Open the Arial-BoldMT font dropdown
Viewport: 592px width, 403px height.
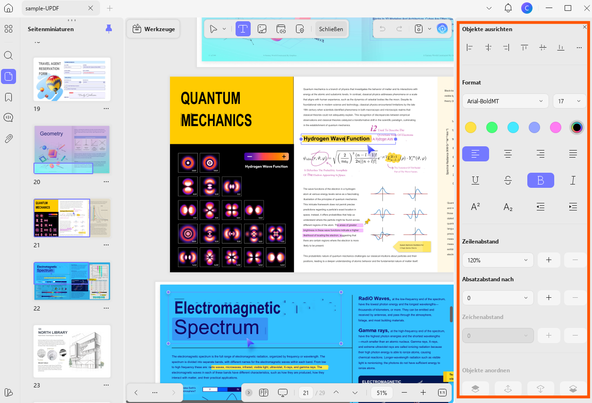505,101
